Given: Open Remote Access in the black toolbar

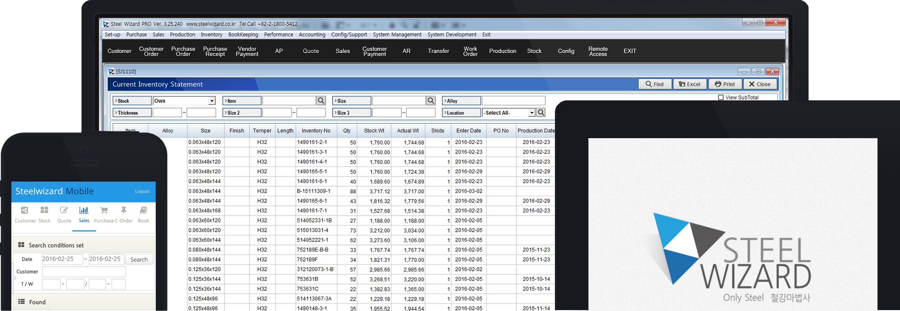Looking at the screenshot, I should click(598, 51).
